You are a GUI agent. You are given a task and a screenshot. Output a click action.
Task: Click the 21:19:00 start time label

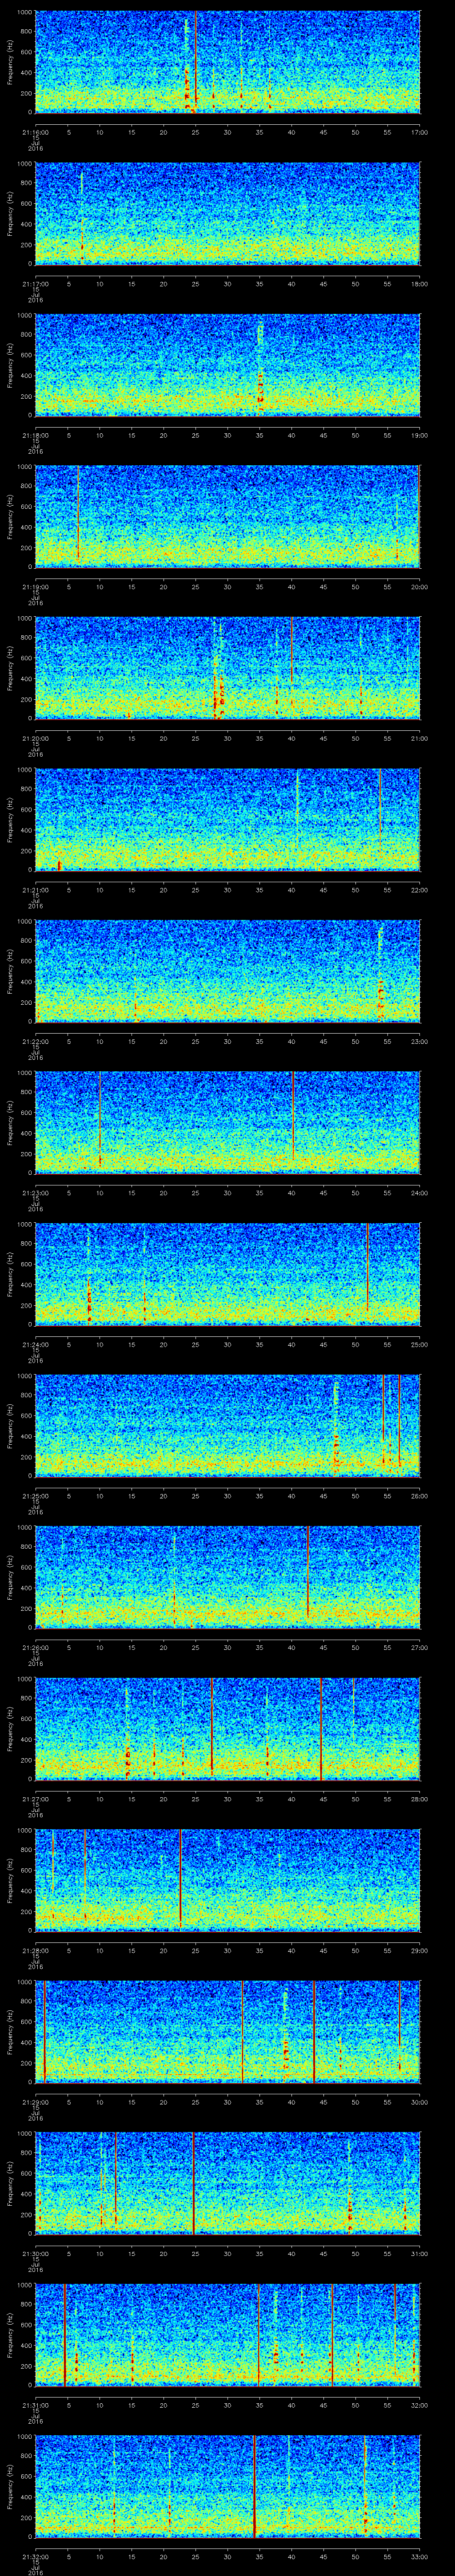tap(35, 587)
